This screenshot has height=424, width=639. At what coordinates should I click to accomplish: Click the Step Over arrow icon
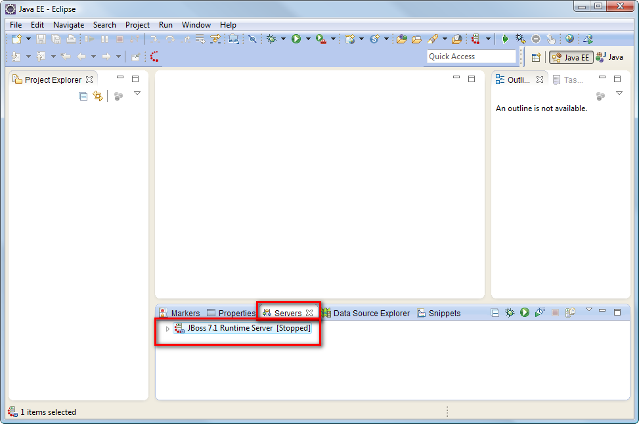pos(170,39)
